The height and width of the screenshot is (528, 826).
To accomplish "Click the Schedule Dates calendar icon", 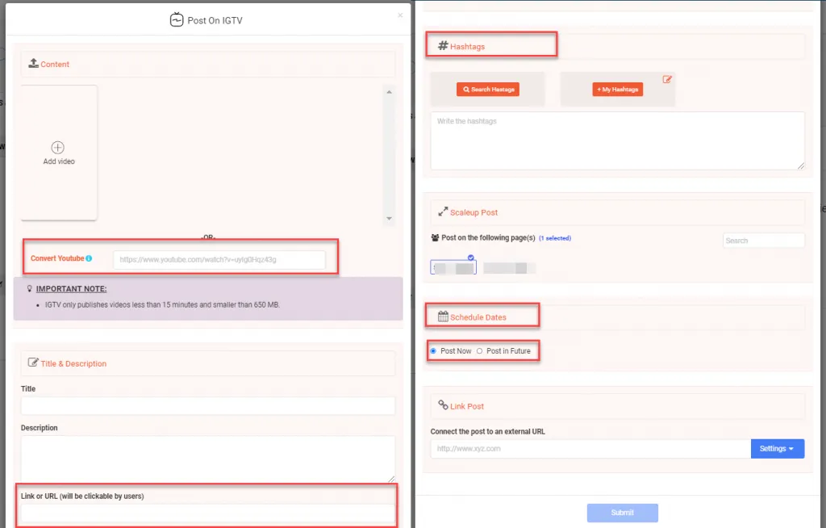I will [443, 317].
